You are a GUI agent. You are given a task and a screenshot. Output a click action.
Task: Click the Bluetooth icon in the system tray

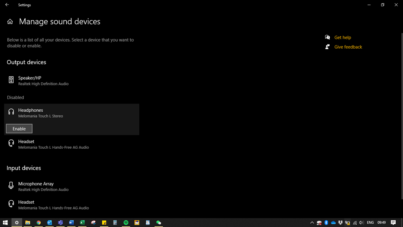326,223
